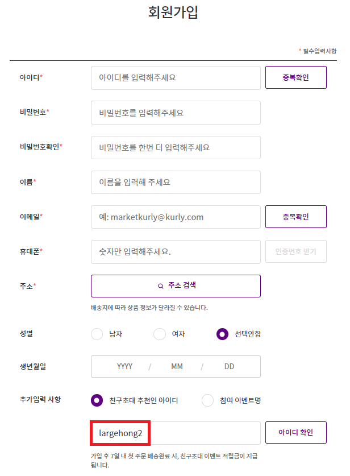
Task: Click 중복확인 next to the 이메일 field
Action: point(295,217)
